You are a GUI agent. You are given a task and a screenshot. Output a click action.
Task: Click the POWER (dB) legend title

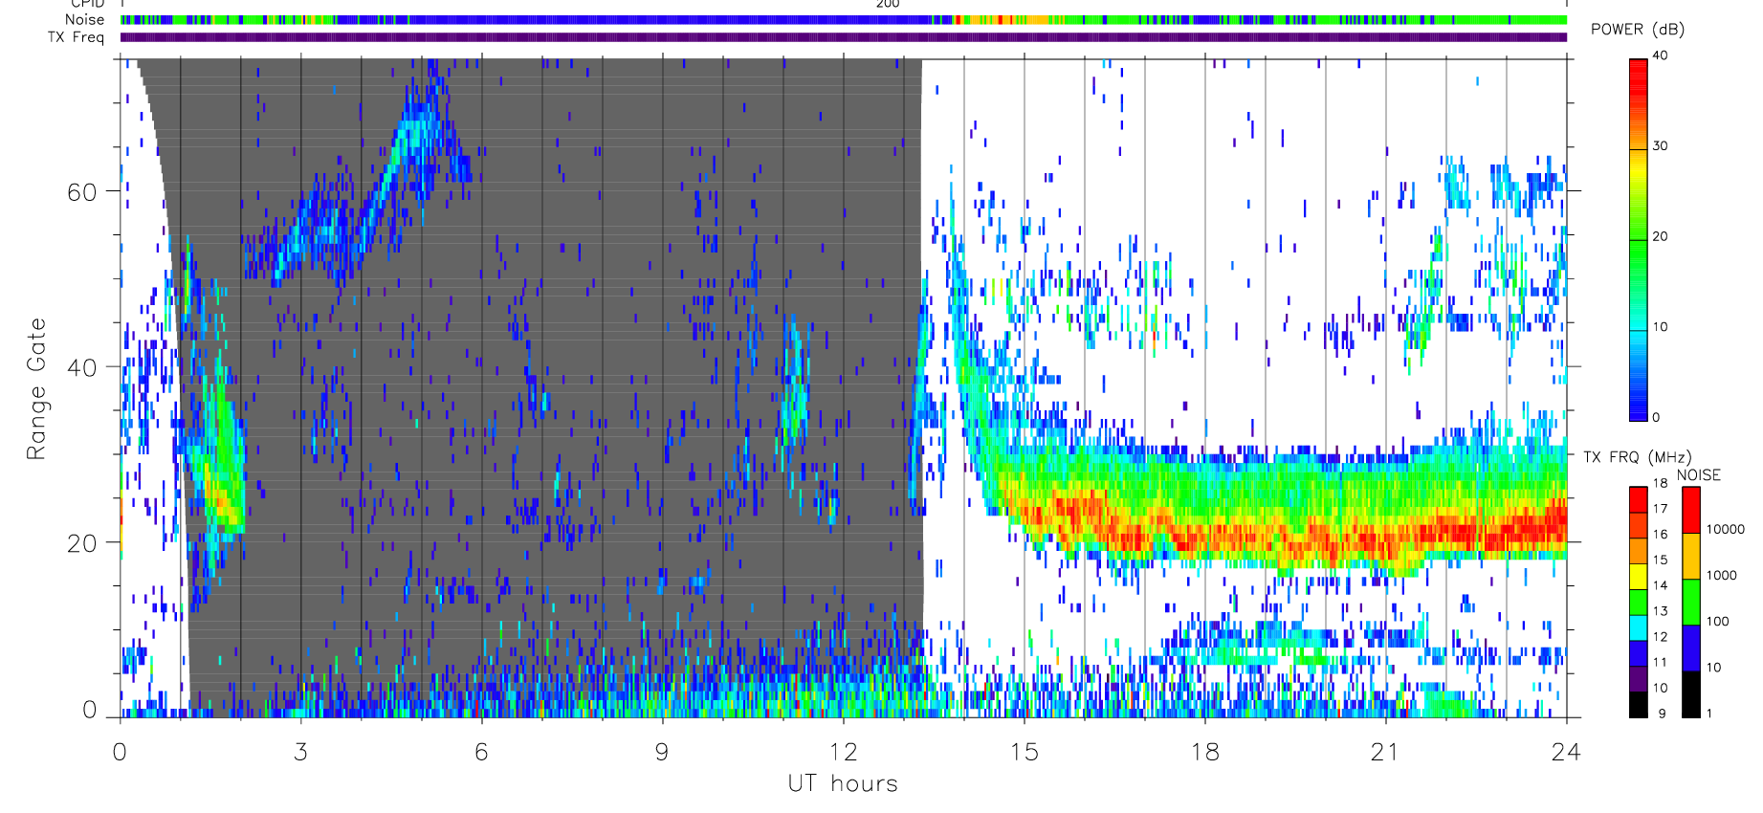(x=1638, y=30)
